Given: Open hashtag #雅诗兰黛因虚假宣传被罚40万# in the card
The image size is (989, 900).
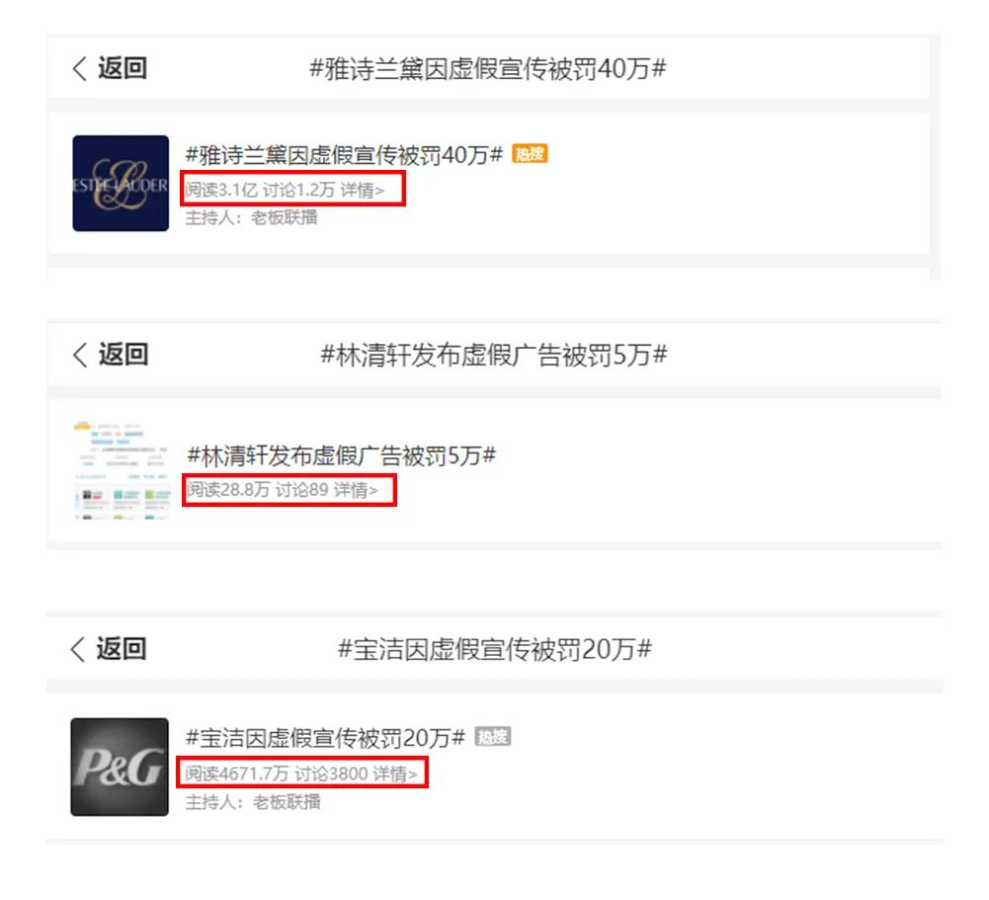Looking at the screenshot, I should click(x=344, y=154).
